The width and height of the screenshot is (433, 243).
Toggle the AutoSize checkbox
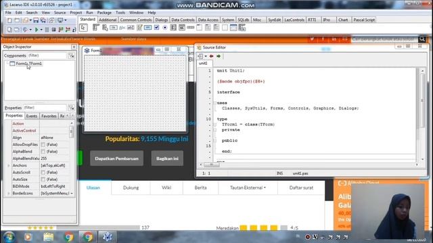[43, 180]
